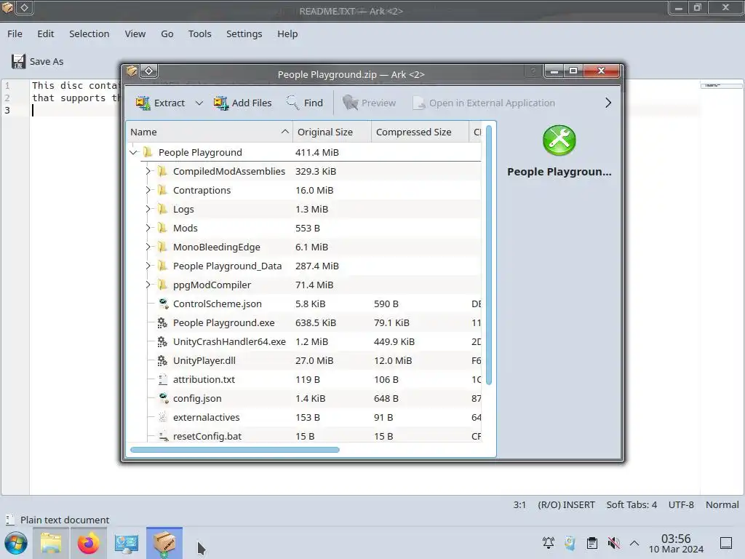Expand the Mods folder
The height and width of the screenshot is (559, 745).
148,228
